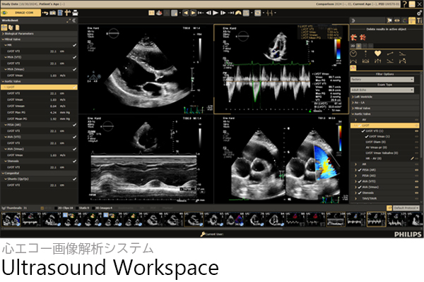
Task: Step one frame backward
Action: coord(208,13)
